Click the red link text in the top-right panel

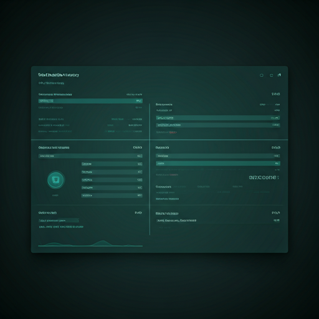point(173,132)
